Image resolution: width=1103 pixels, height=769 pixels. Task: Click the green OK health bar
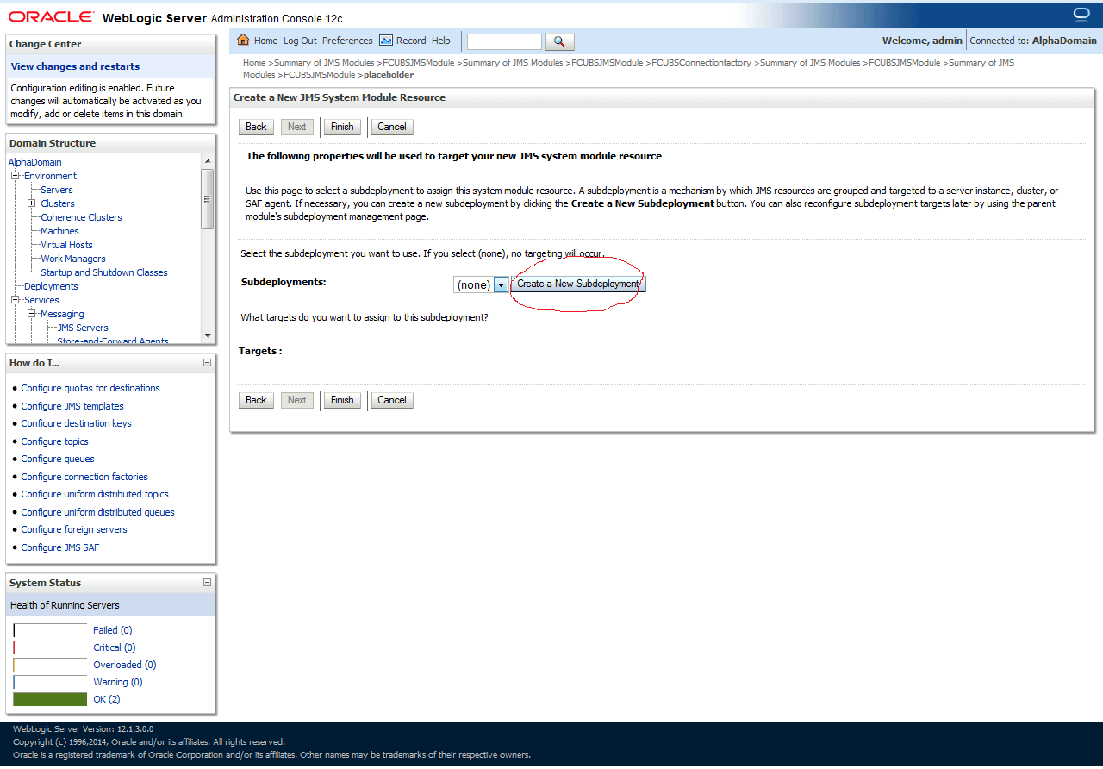pyautogui.click(x=50, y=699)
